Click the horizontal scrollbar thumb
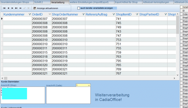Image resolution: width=188 pixels, height=108 pixels. (6, 78)
